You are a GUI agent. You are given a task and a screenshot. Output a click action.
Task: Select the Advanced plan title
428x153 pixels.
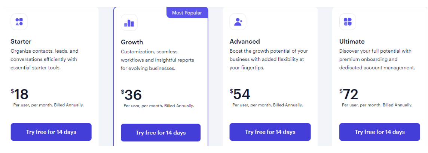(245, 42)
